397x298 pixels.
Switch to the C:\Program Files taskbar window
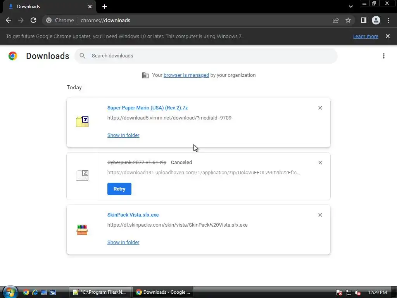click(100, 292)
